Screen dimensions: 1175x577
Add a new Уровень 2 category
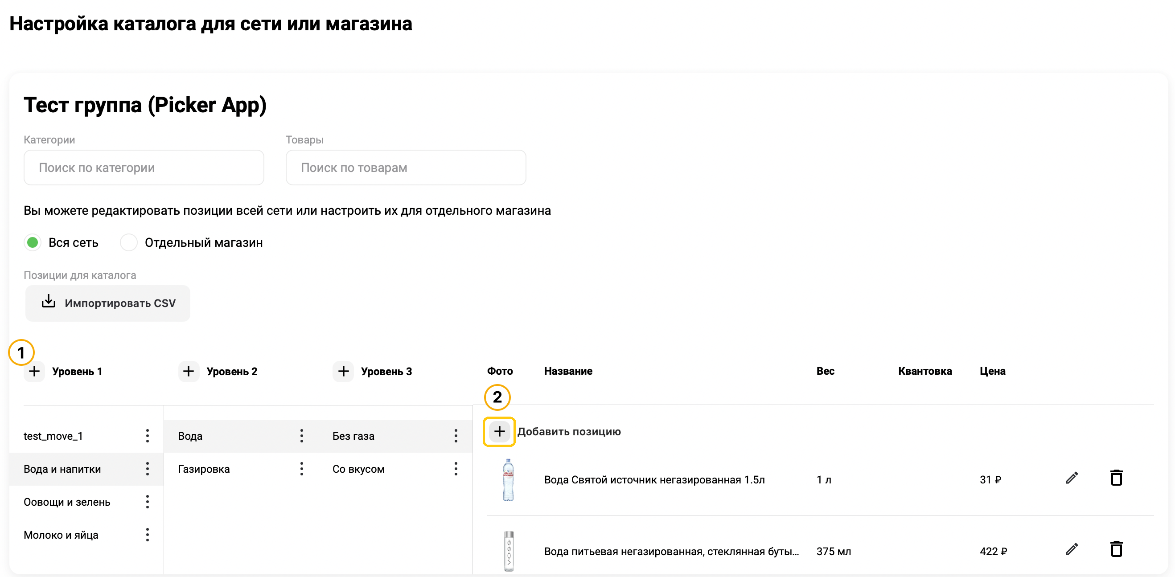click(189, 371)
